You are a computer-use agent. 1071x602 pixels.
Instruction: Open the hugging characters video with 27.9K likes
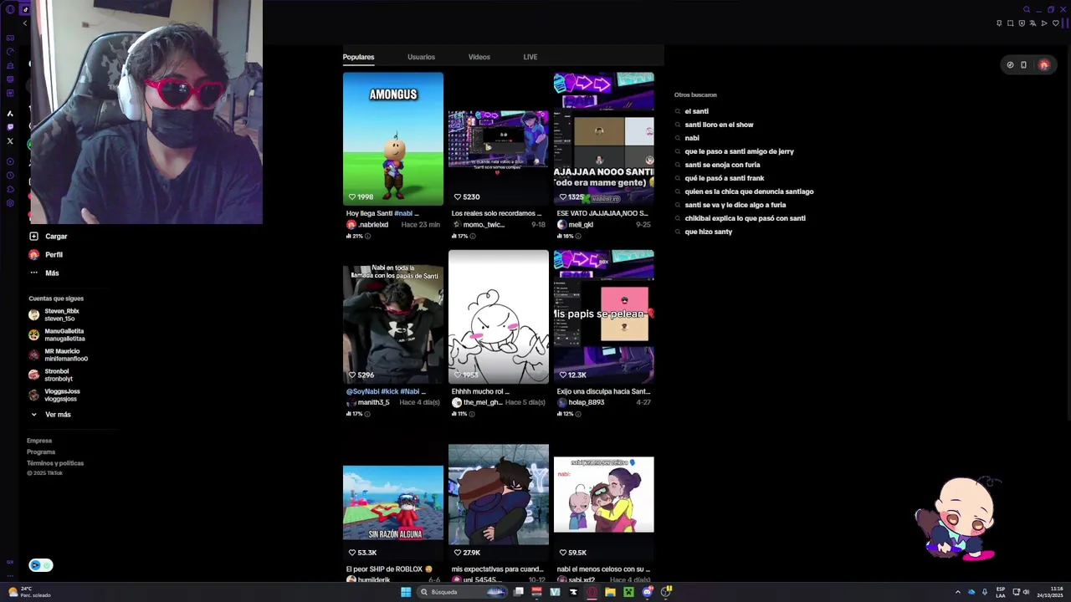[499, 503]
